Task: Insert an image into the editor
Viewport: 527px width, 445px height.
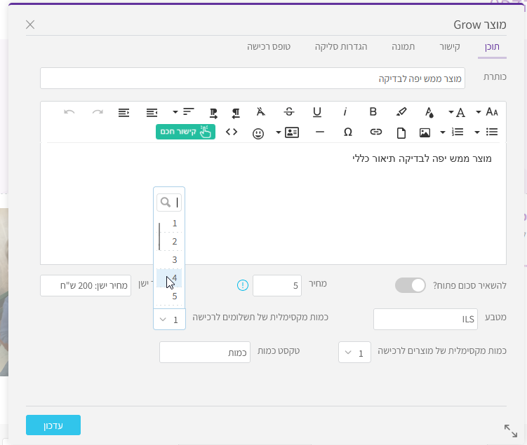Action: 425,132
